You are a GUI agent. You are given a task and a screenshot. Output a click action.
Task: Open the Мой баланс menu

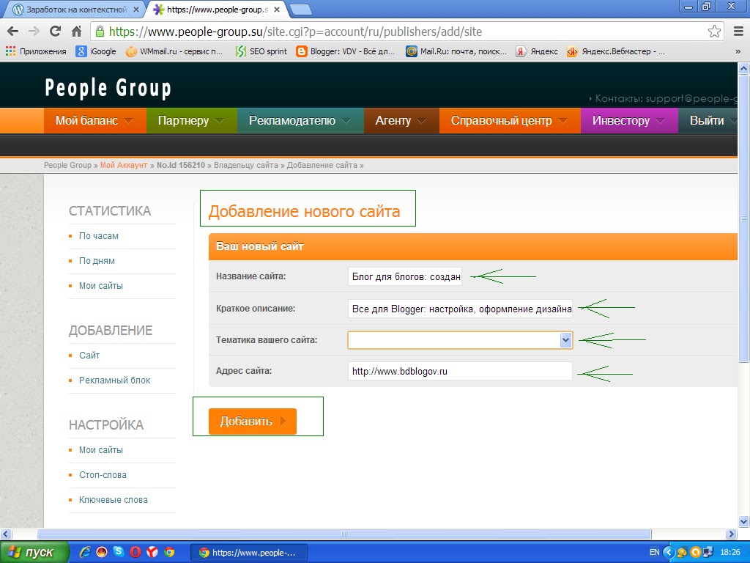pyautogui.click(x=94, y=120)
